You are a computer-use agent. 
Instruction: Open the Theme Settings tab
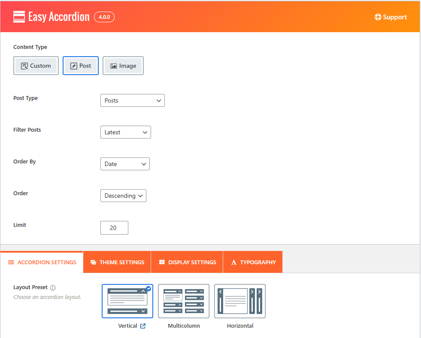(x=117, y=262)
